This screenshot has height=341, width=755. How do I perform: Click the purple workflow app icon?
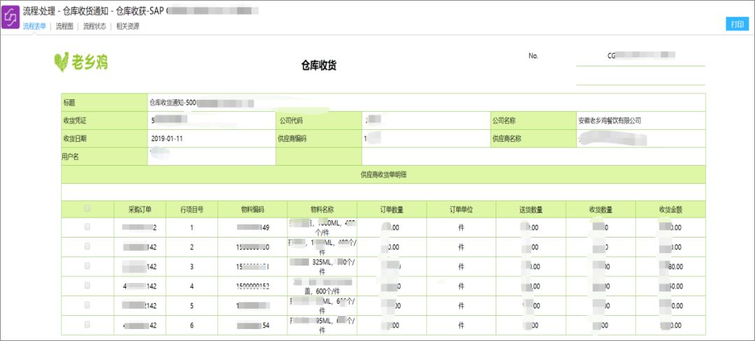tap(10, 17)
